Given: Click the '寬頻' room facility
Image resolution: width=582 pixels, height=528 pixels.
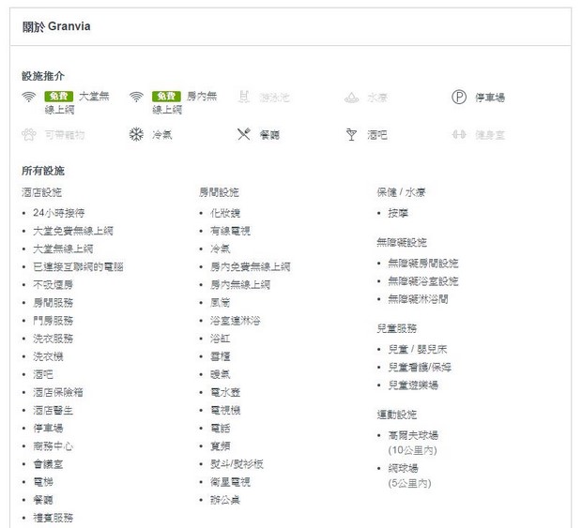Looking at the screenshot, I should (x=221, y=446).
